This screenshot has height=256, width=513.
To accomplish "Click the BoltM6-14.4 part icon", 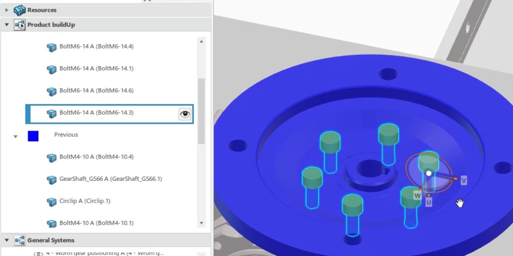I will click(x=51, y=47).
